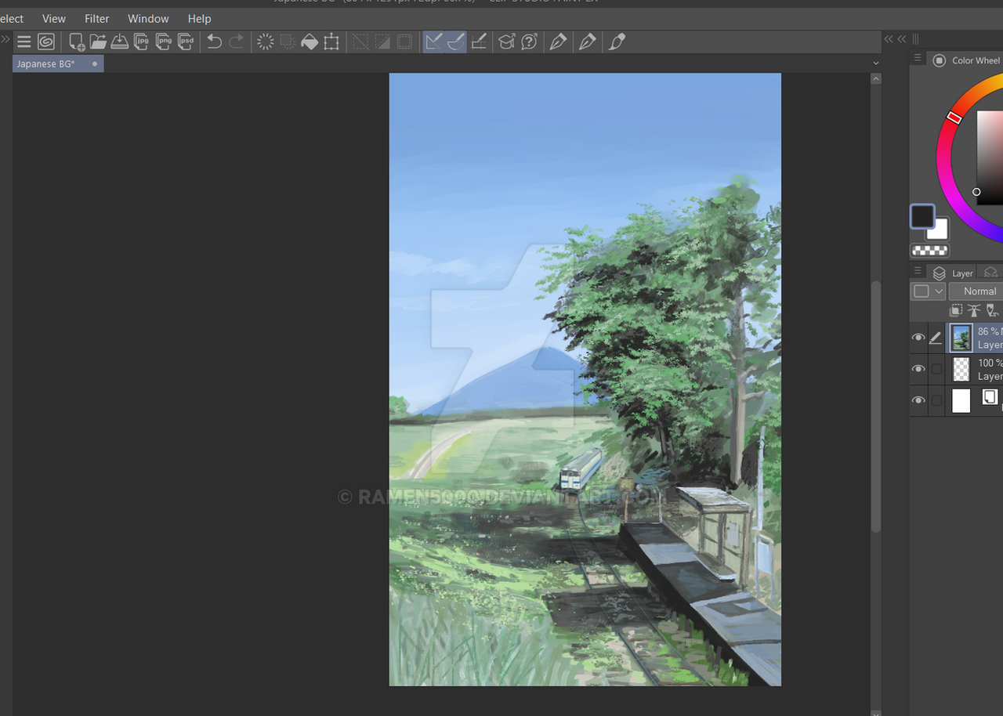Switch to the Layer tab
1003x716 pixels.
click(952, 273)
